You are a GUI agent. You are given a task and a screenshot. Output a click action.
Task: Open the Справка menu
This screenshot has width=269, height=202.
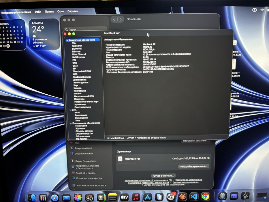tap(73, 11)
